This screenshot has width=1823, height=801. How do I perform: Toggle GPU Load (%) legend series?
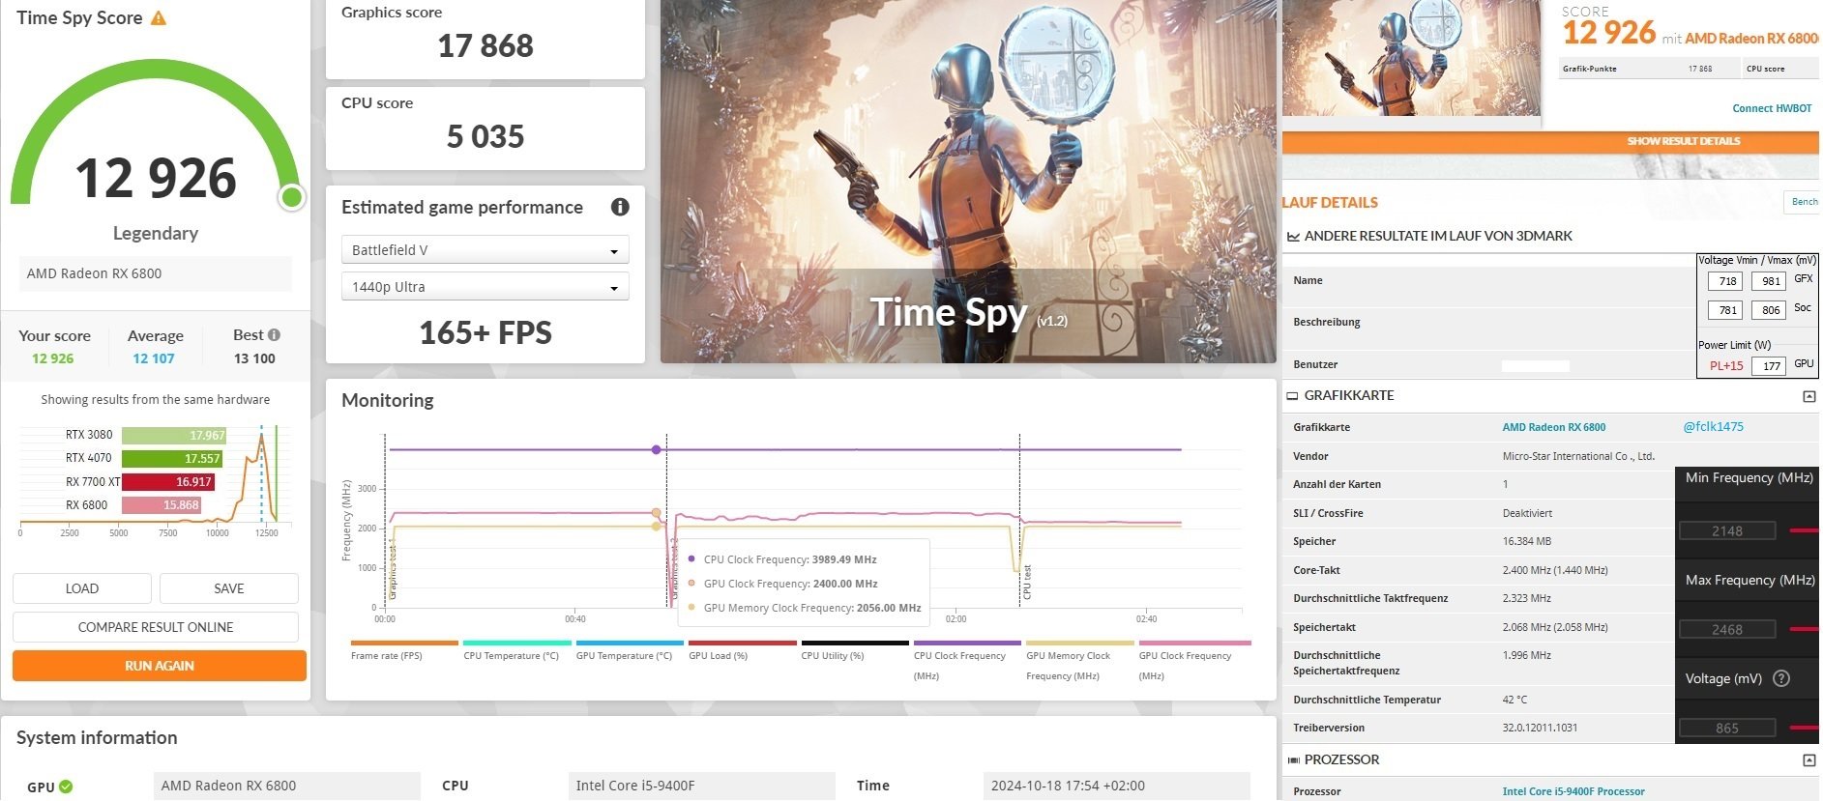(x=742, y=650)
